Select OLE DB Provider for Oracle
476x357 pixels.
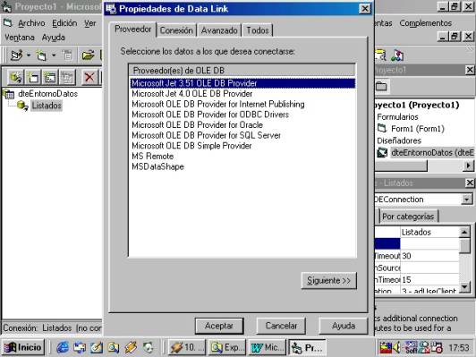click(x=198, y=124)
